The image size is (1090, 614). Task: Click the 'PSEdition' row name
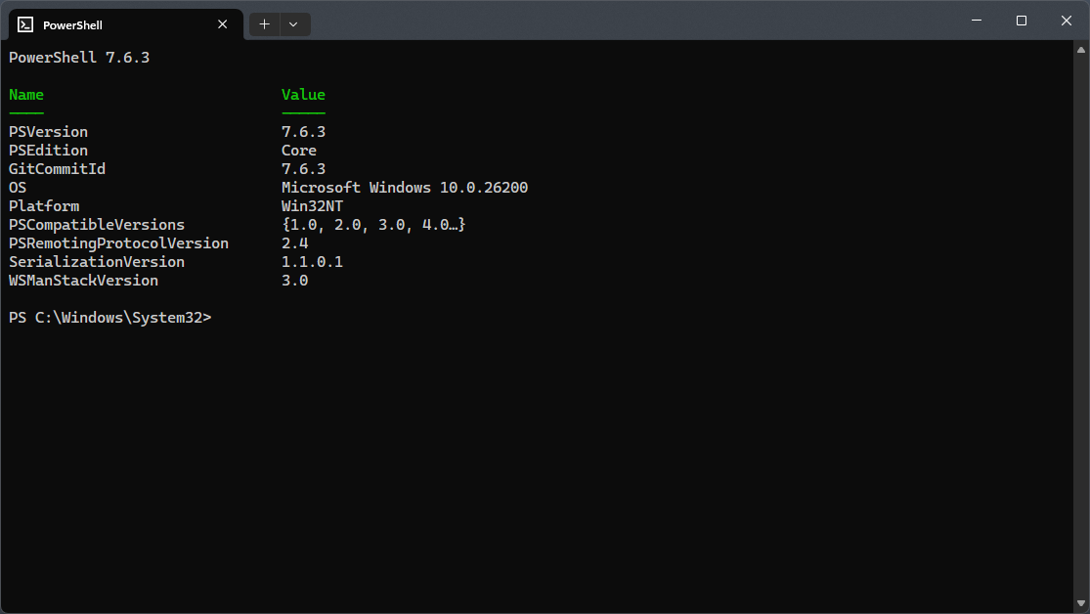(48, 151)
